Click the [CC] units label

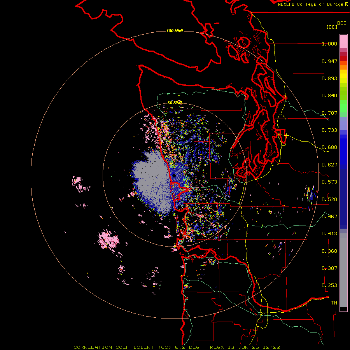point(332,27)
